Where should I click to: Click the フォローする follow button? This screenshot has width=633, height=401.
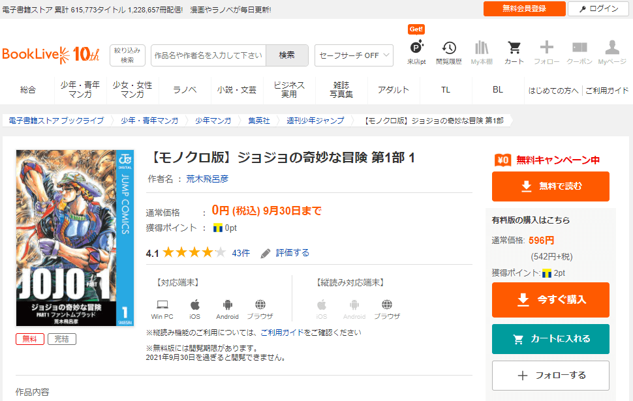tap(550, 376)
